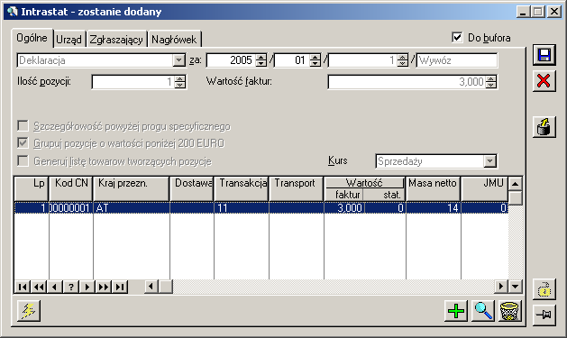567x338 pixels.
Task: Save the declaration with the floppy disk icon
Action: [544, 55]
